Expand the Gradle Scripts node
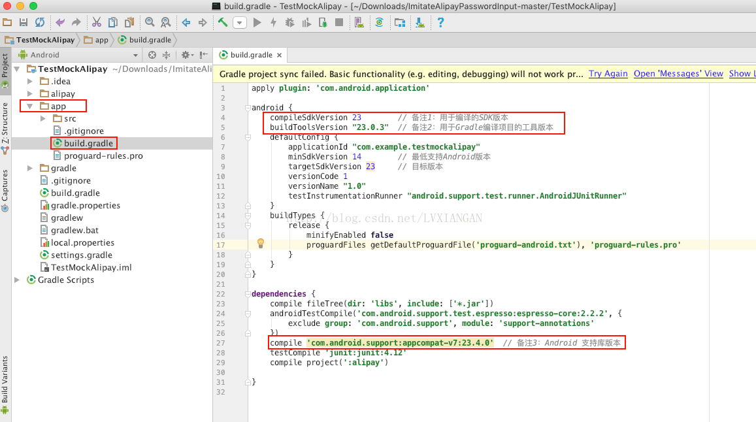This screenshot has width=756, height=422. 17,280
